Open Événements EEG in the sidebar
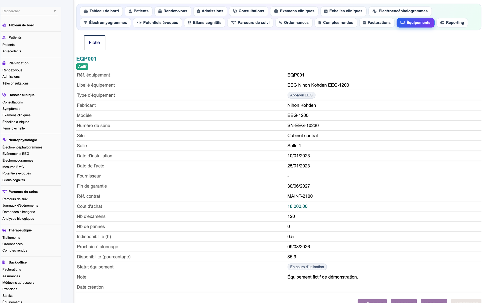The height and width of the screenshot is (303, 490). click(16, 154)
